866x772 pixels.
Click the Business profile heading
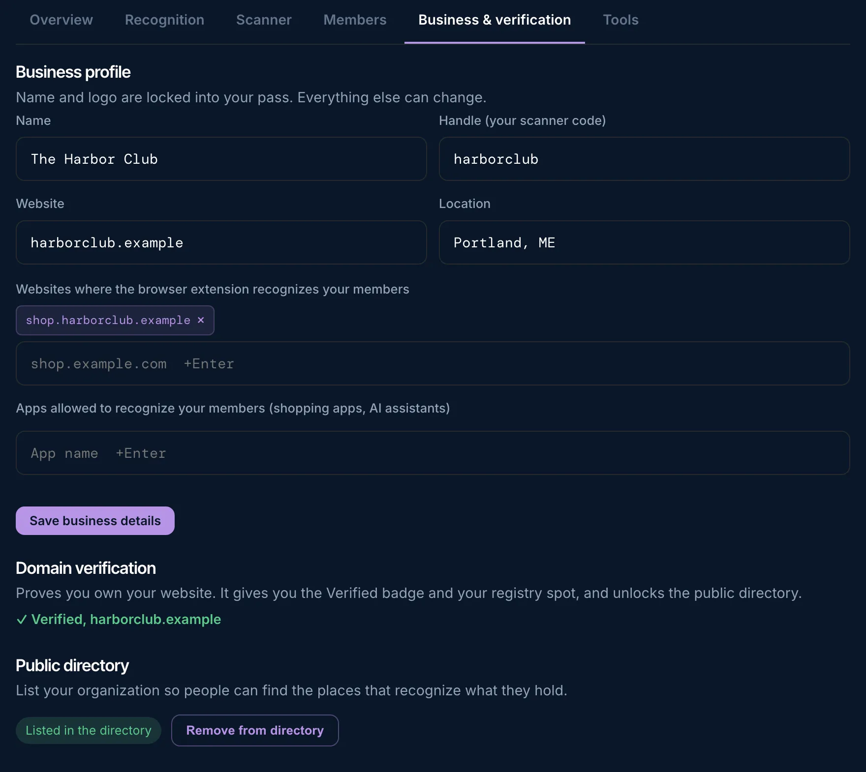73,72
